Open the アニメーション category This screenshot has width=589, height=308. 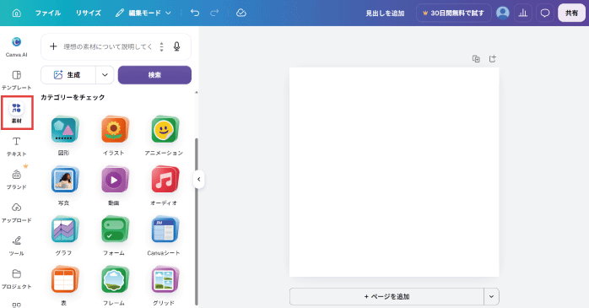tap(165, 135)
